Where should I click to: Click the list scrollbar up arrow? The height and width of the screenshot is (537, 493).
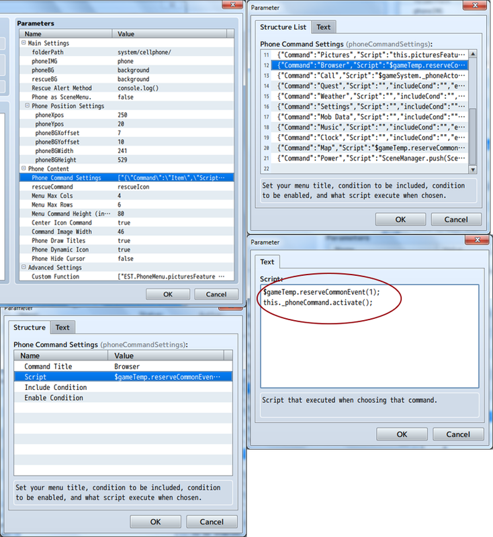coord(473,54)
